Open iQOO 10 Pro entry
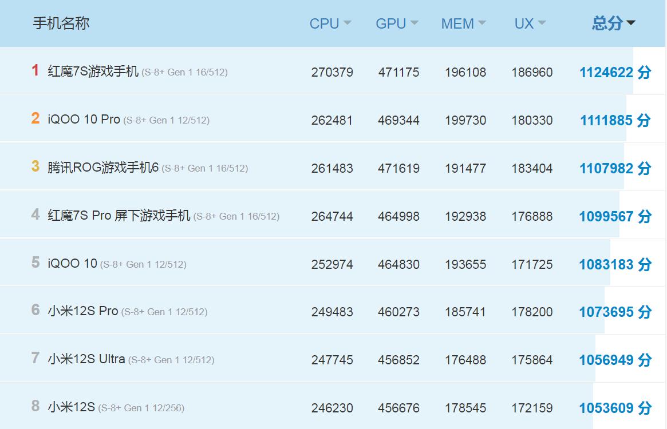 click(x=128, y=120)
